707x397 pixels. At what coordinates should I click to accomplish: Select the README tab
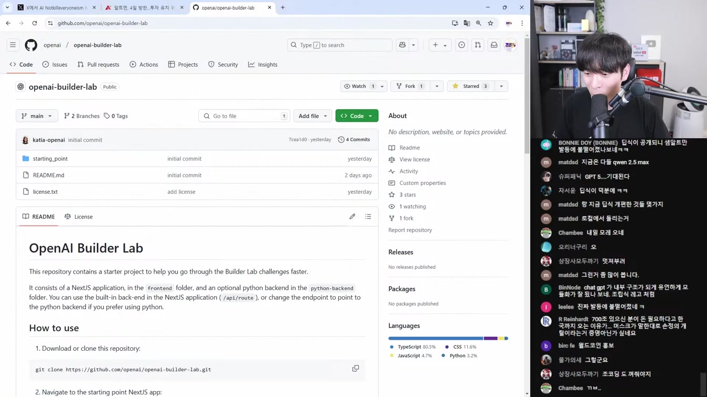tap(38, 217)
